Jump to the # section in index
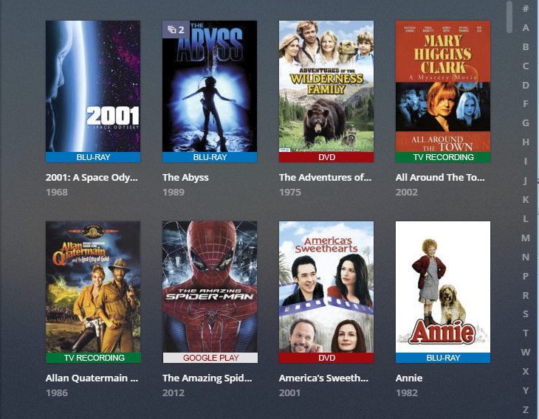This screenshot has width=539, height=419. [525, 8]
